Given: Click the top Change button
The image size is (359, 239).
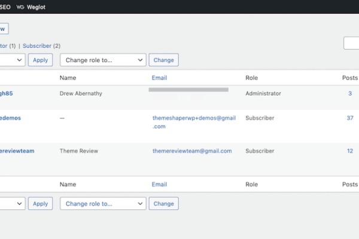Looking at the screenshot, I should [163, 60].
